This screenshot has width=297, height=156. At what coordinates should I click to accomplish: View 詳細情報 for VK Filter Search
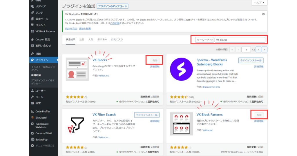[155, 121]
